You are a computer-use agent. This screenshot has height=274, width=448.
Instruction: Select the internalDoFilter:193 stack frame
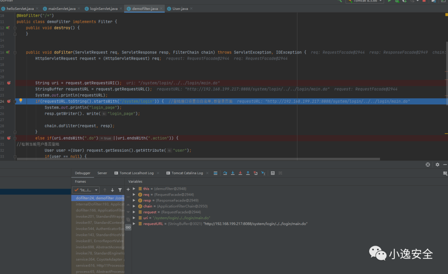click(98, 204)
